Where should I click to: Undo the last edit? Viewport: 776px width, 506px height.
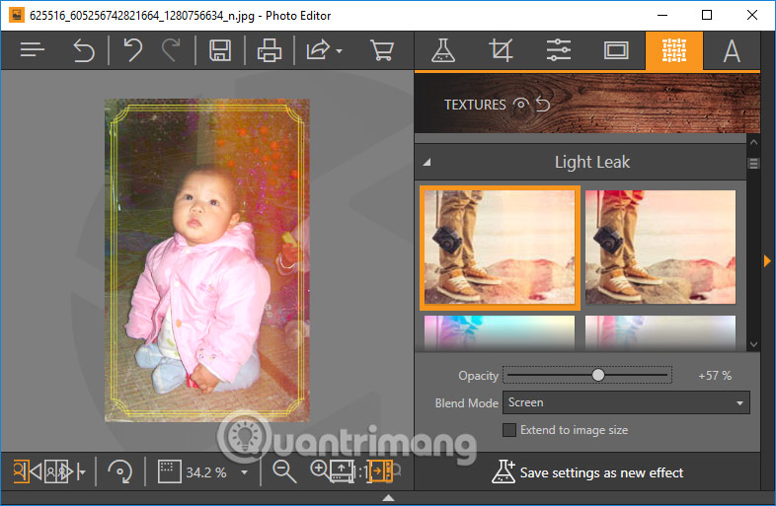(132, 50)
